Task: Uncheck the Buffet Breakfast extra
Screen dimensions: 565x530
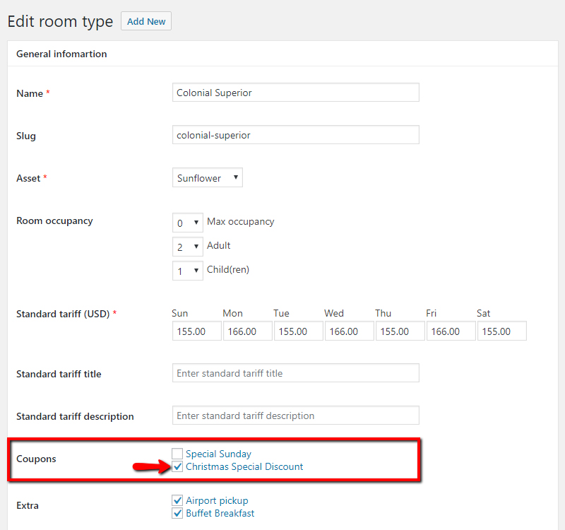Action: [x=177, y=513]
